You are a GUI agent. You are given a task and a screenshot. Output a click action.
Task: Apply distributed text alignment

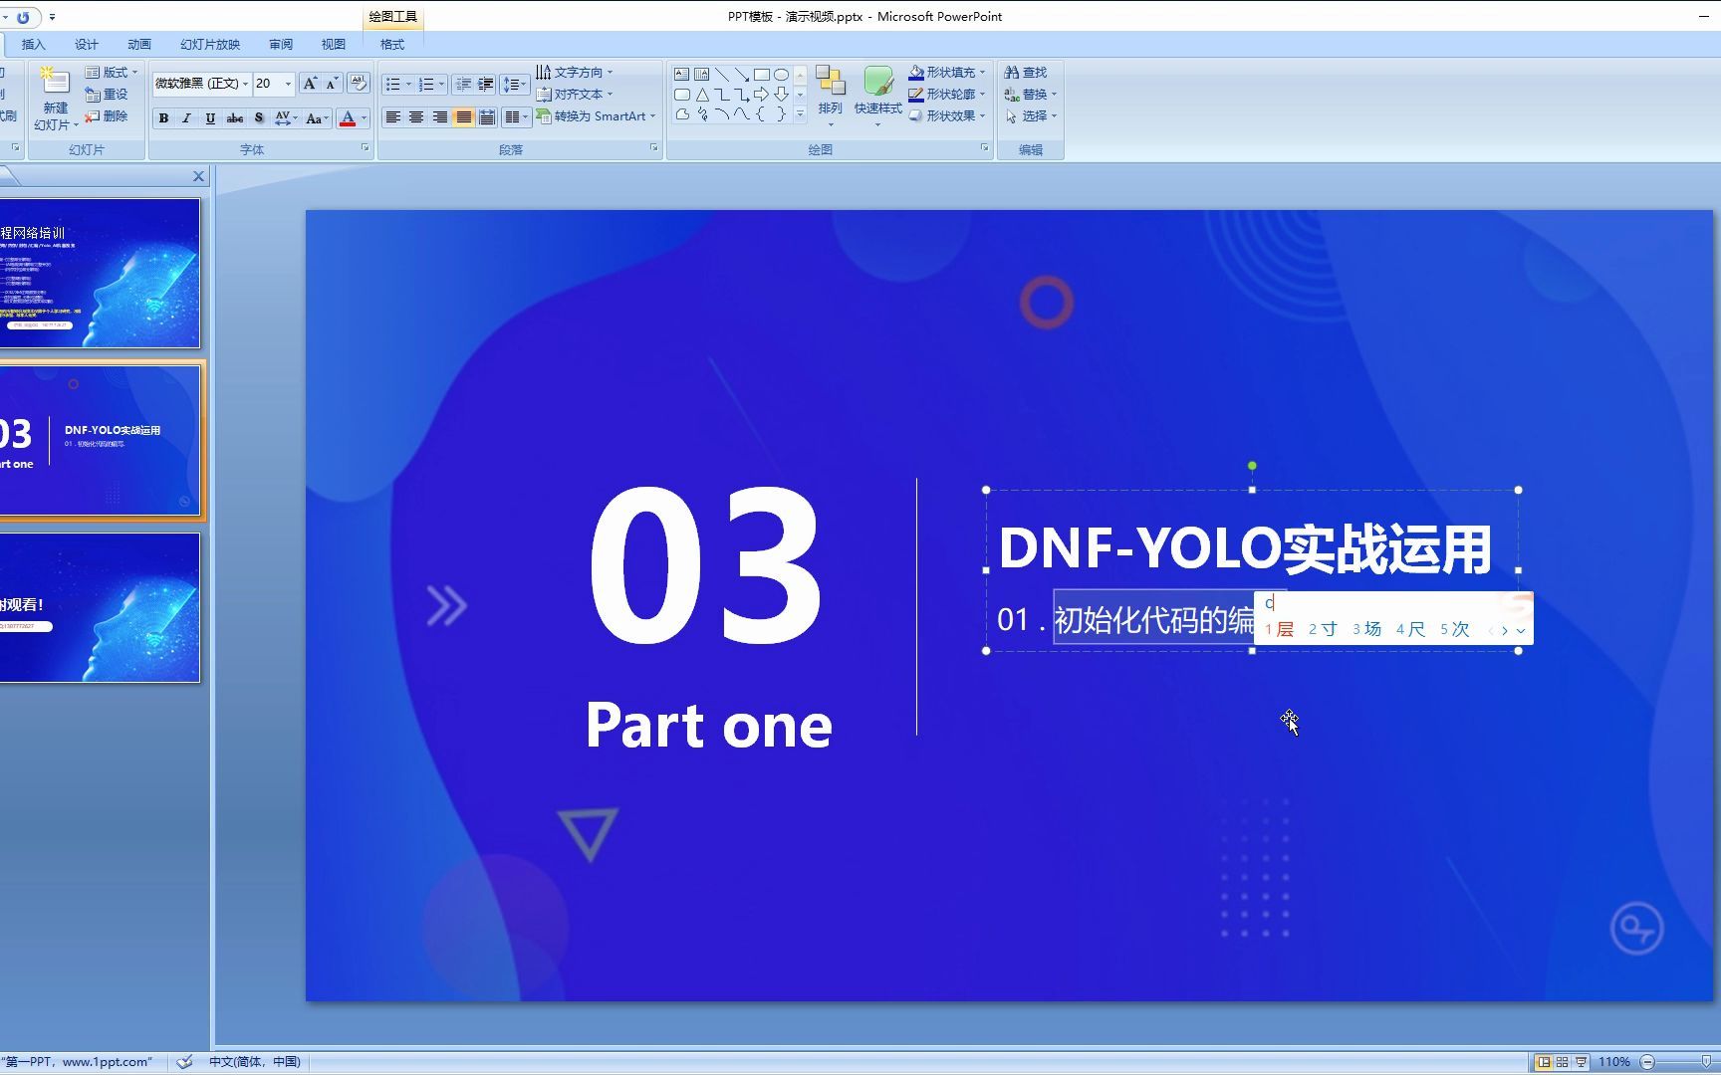(487, 117)
